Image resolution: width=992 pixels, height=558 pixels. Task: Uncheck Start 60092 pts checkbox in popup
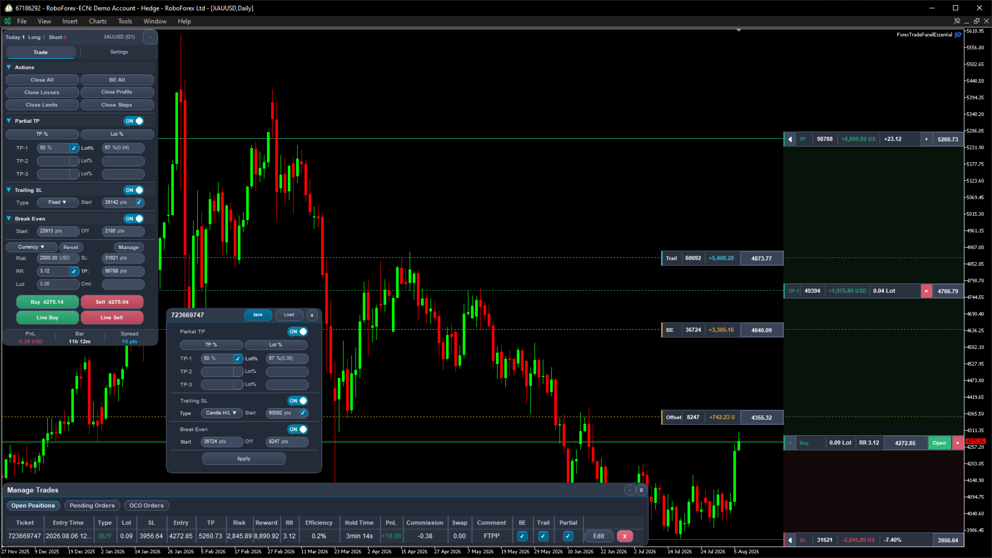coord(303,413)
